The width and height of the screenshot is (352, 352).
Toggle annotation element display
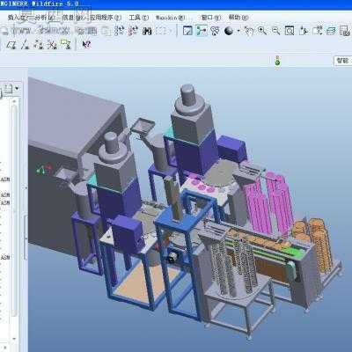click(x=66, y=45)
